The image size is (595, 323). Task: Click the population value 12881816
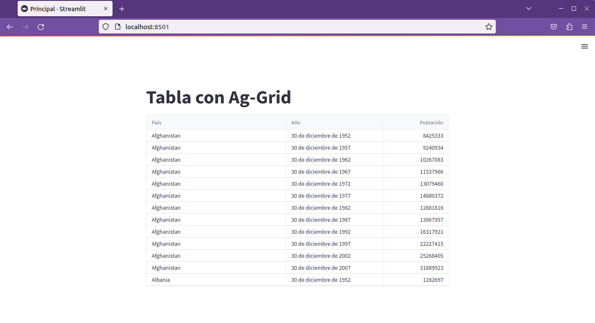pos(432,208)
